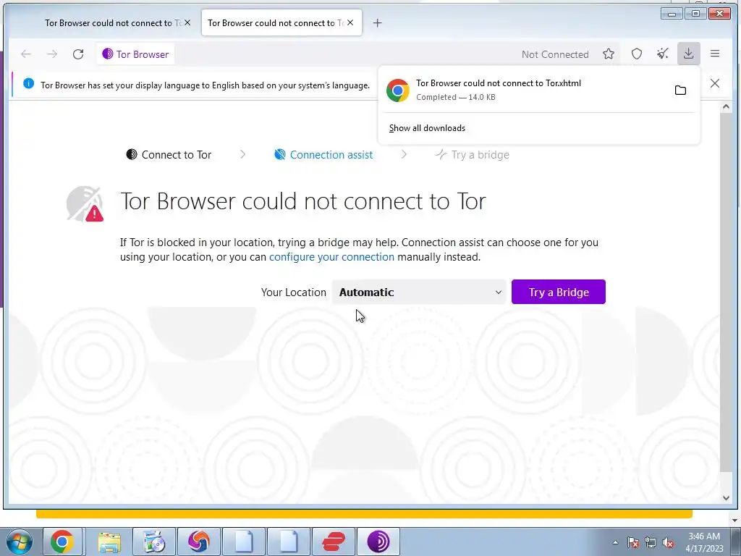
Task: Open a new tab with plus button
Action: tap(377, 22)
